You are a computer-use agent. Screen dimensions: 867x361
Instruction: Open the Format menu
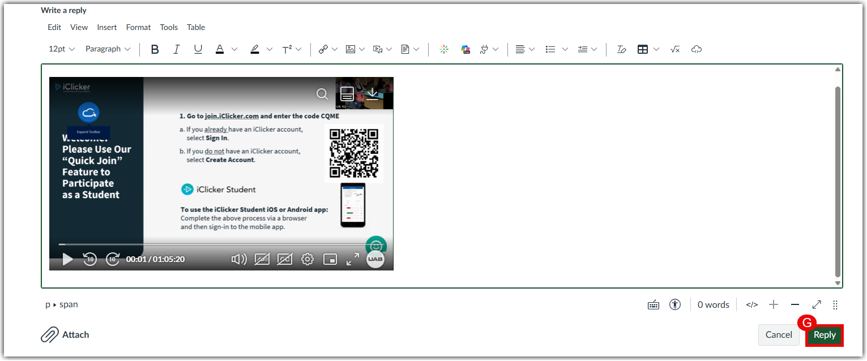tap(138, 27)
